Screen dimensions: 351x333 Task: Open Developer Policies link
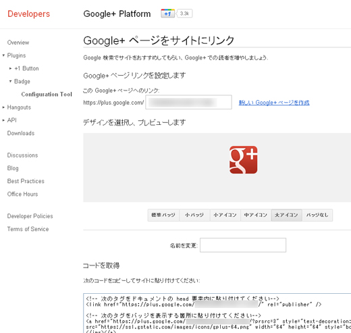[x=30, y=216]
